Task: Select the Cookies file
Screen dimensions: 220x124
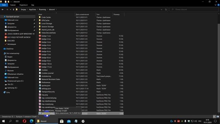Action: [44, 70]
